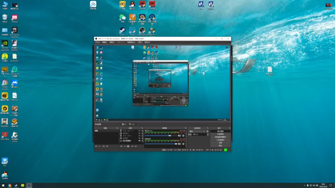Open source properties gear in Sources toolbar
The width and height of the screenshot is (335, 188).
point(128,146)
